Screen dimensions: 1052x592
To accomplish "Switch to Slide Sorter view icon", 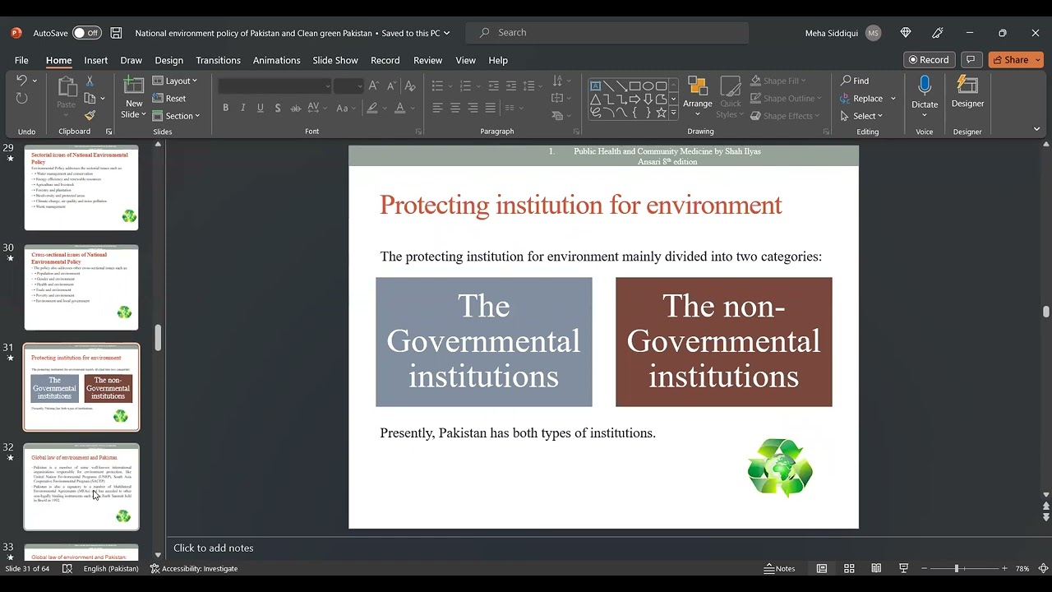I will (849, 568).
